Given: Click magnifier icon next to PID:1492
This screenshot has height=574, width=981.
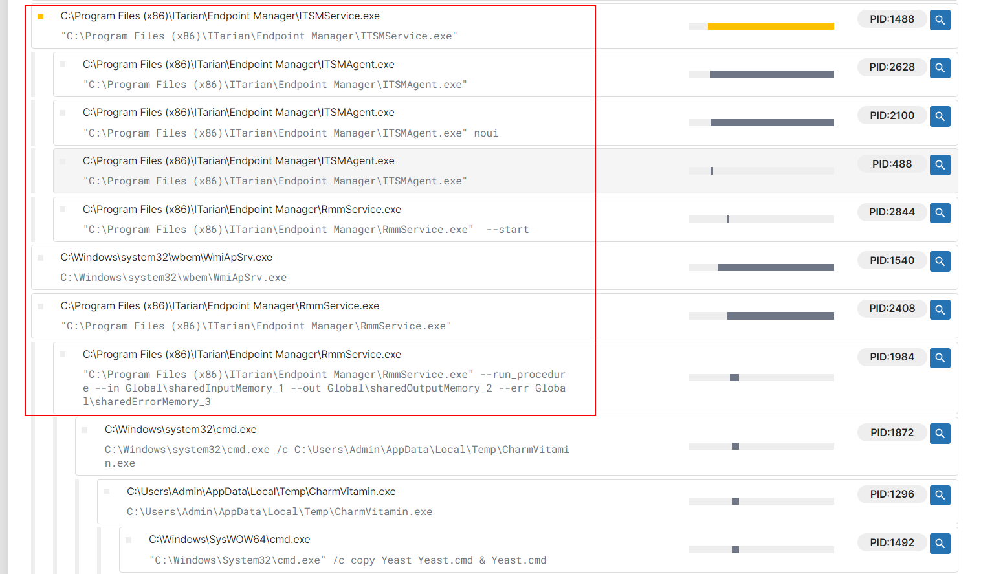Looking at the screenshot, I should [x=940, y=544].
